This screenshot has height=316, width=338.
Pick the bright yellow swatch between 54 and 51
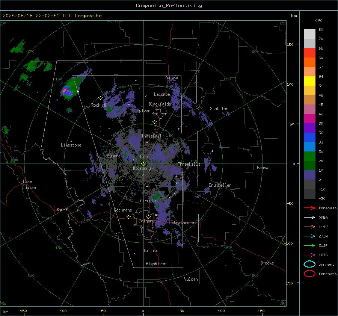(309, 81)
